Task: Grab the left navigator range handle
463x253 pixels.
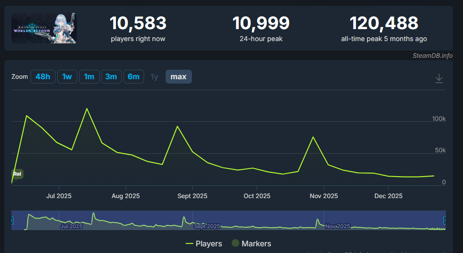Action: pos(12,220)
